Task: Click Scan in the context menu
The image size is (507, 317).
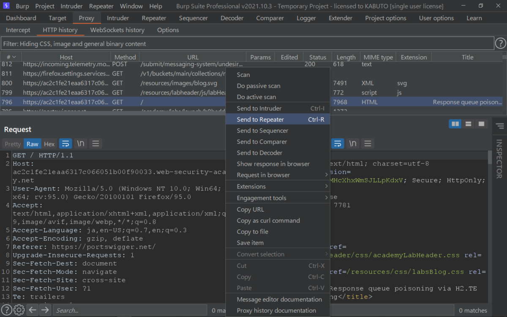Action: pos(278,75)
